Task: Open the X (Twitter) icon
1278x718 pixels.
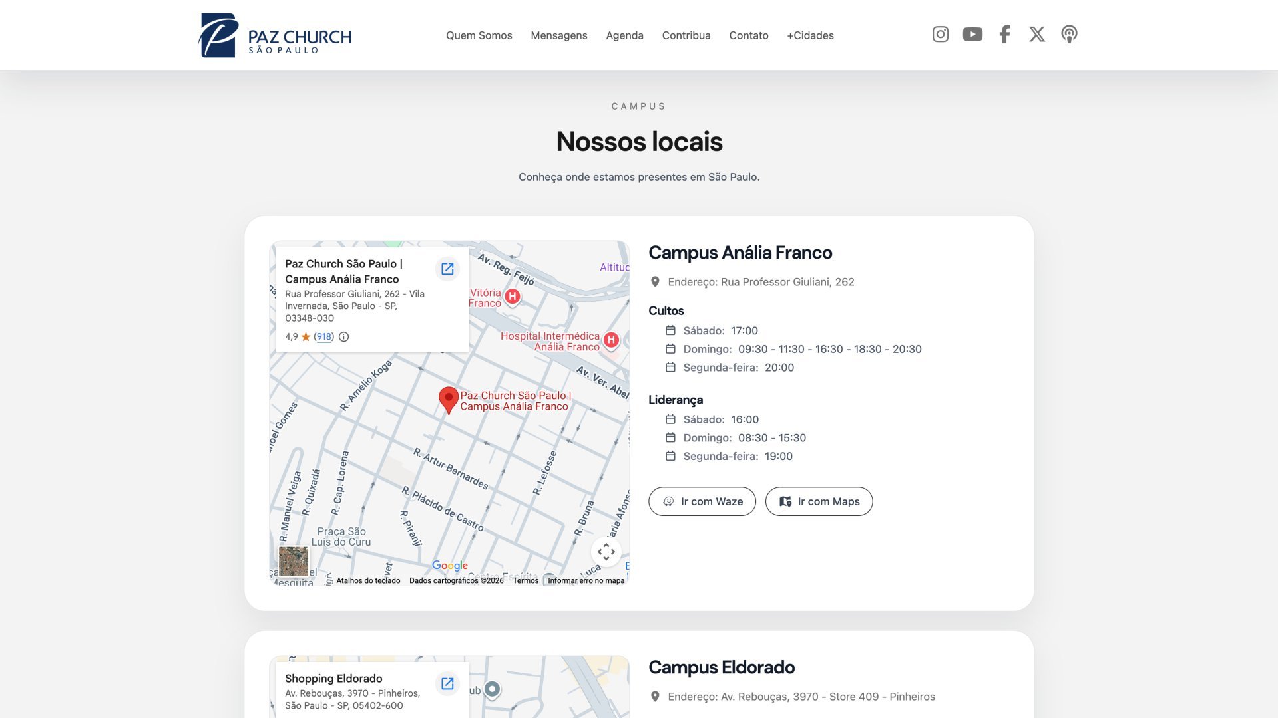Action: coord(1036,34)
